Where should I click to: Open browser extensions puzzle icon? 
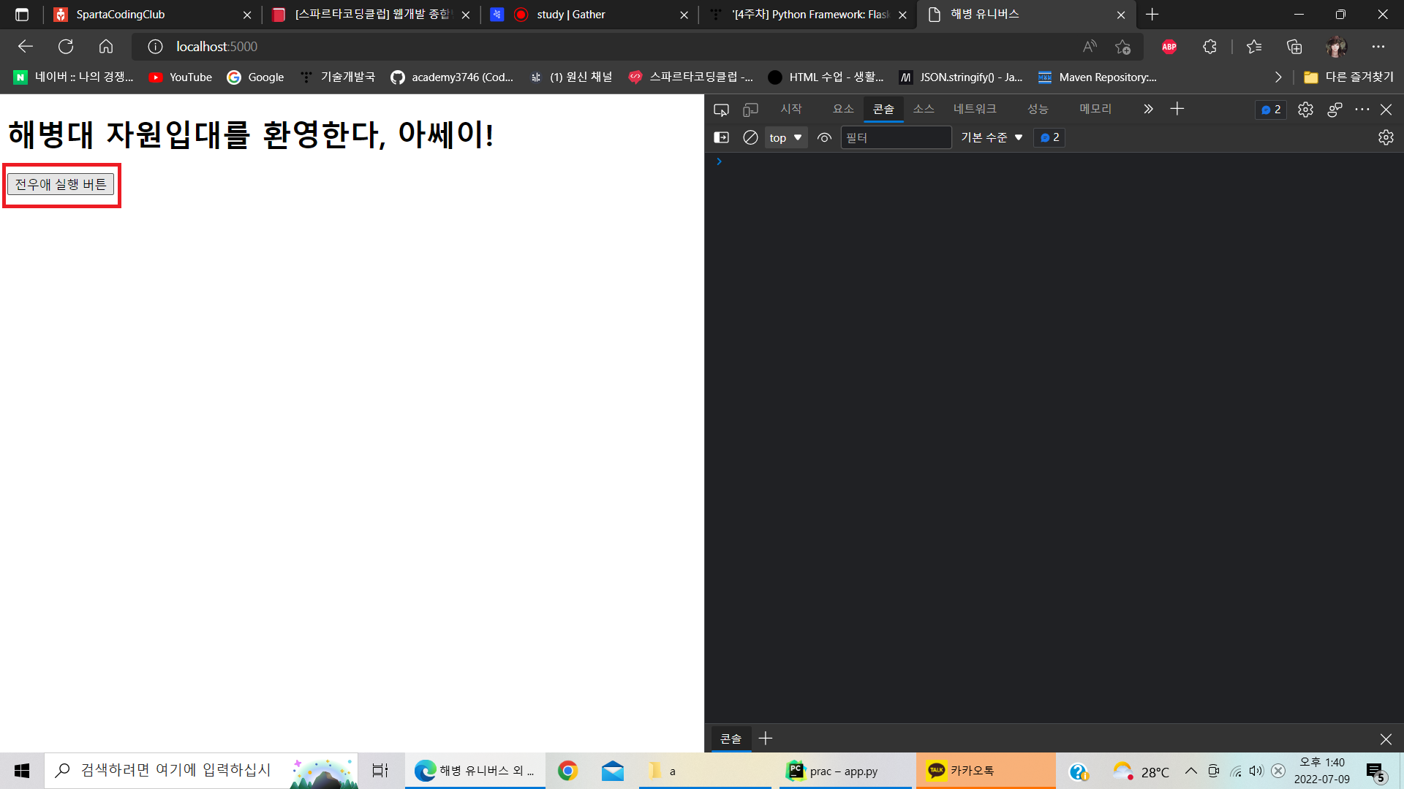[x=1209, y=47]
